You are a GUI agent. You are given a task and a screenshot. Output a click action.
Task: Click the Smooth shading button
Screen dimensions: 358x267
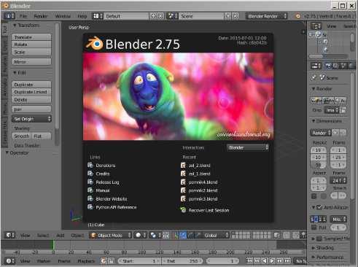click(x=21, y=136)
